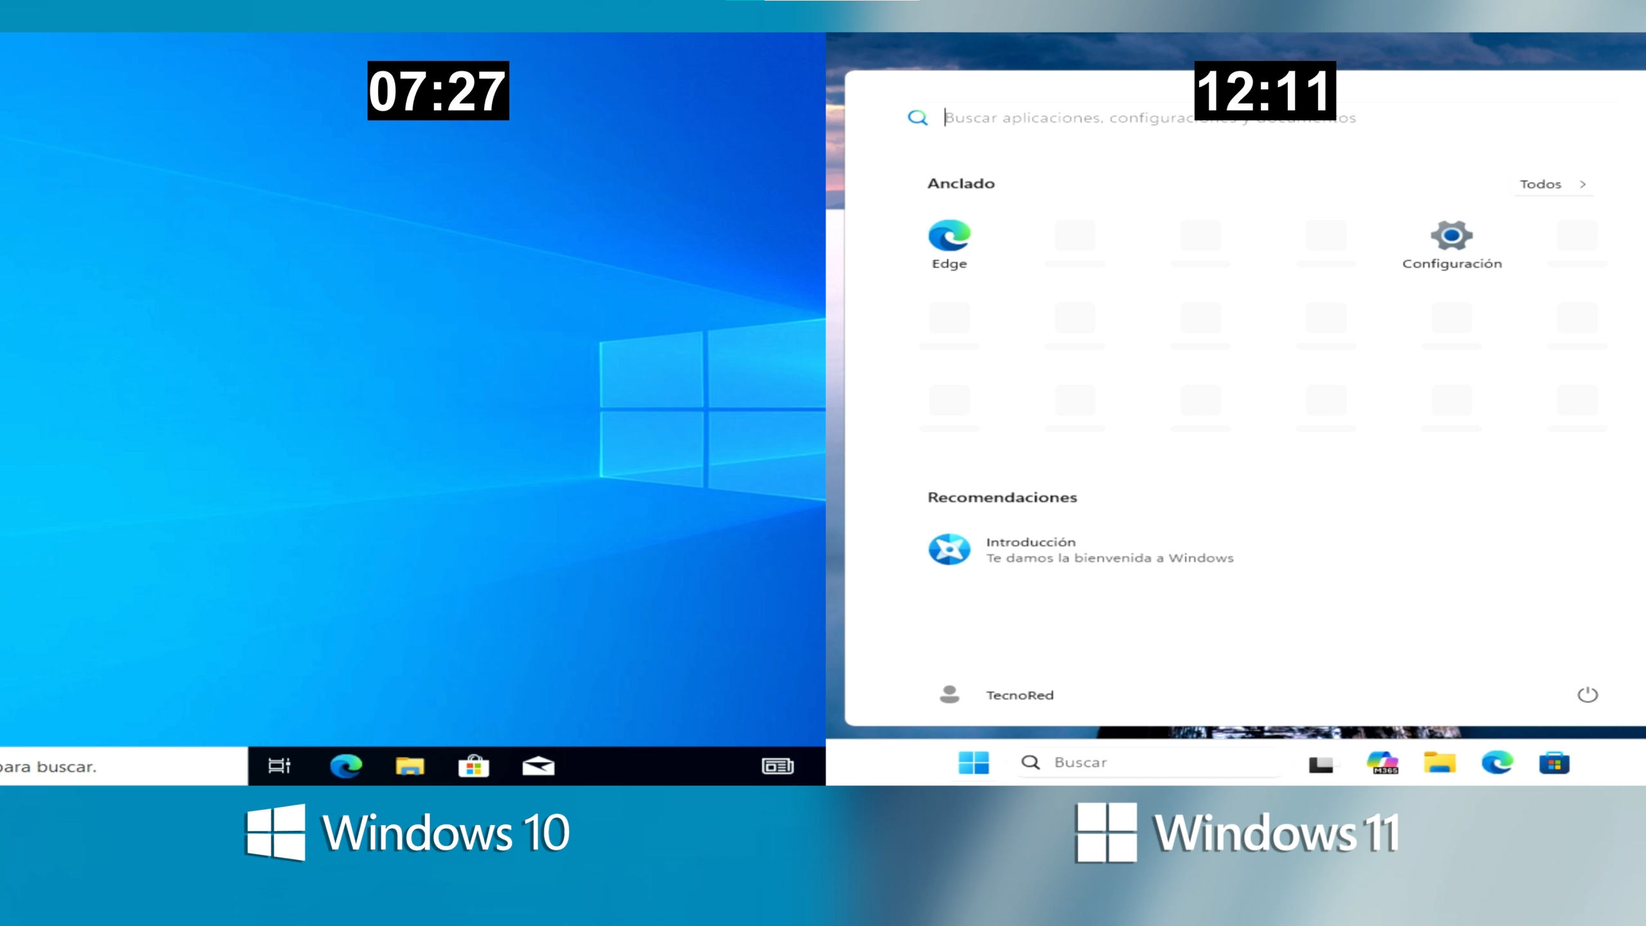1646x926 pixels.
Task: Expand the Todos apps list
Action: pos(1553,184)
